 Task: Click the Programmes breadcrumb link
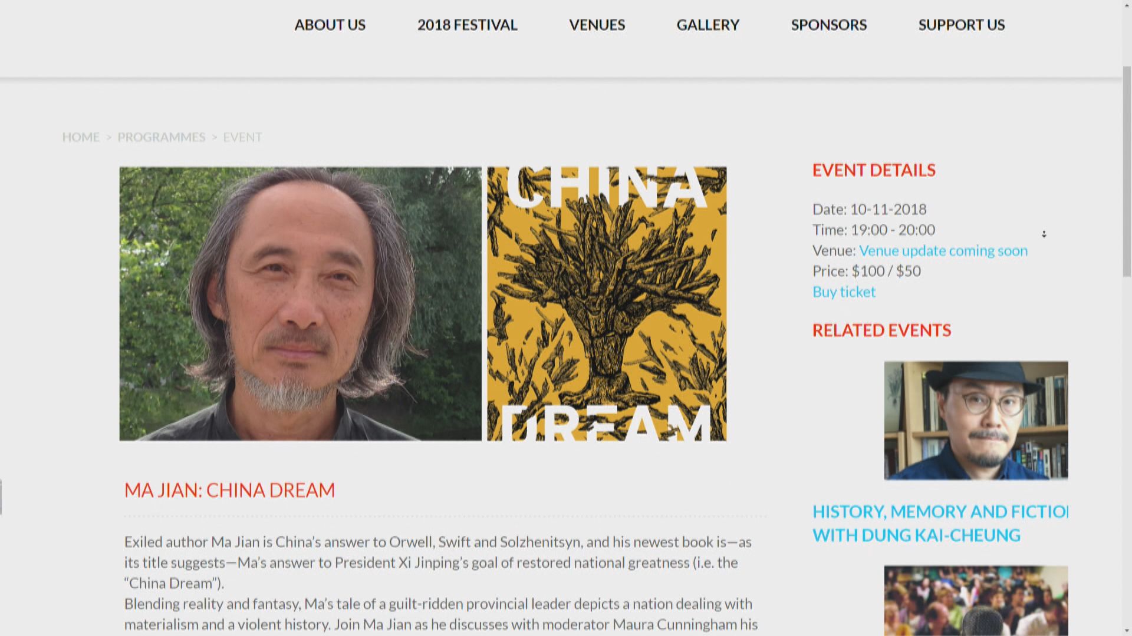tap(162, 137)
